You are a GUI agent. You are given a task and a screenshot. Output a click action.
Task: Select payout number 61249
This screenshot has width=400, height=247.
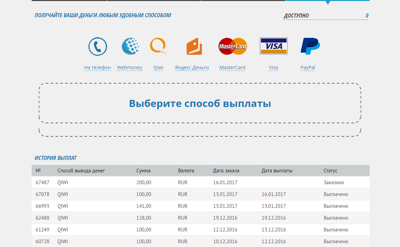pyautogui.click(x=42, y=229)
